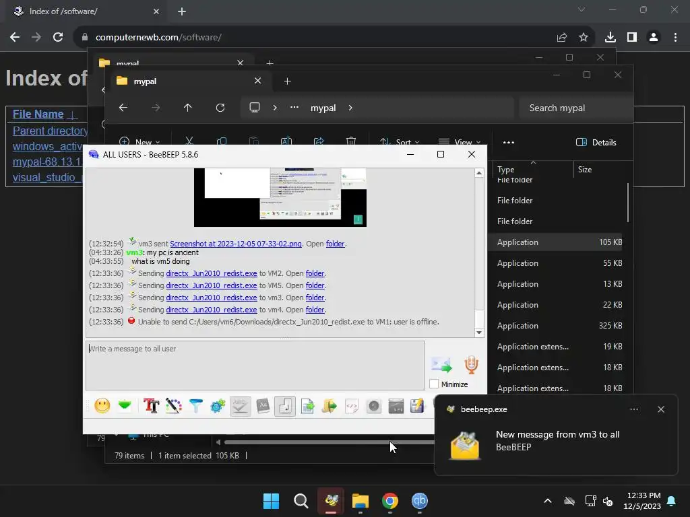Sort the index by the File Name header link

(38, 114)
